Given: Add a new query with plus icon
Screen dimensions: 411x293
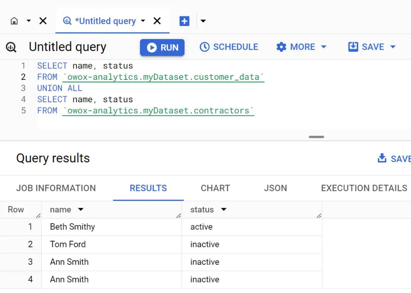Looking at the screenshot, I should click(184, 21).
